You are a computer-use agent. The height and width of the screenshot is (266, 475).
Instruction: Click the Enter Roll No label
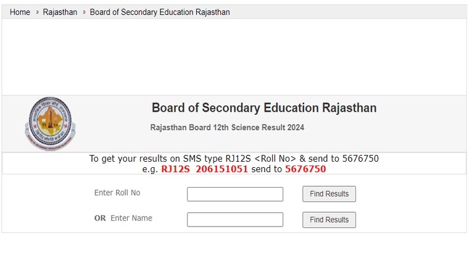[x=117, y=193]
